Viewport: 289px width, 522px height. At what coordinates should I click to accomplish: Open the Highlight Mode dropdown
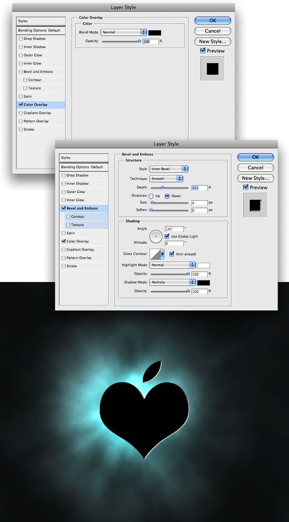tap(172, 265)
